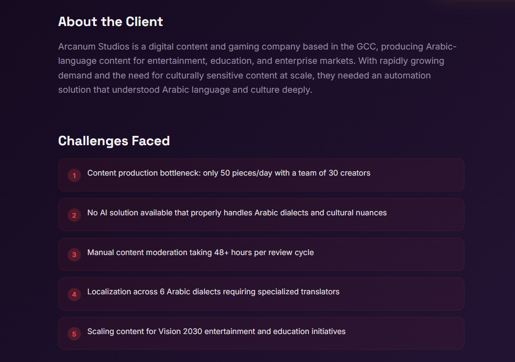The width and height of the screenshot is (515, 362).
Task: Click the 30 creators text
Action: point(349,173)
